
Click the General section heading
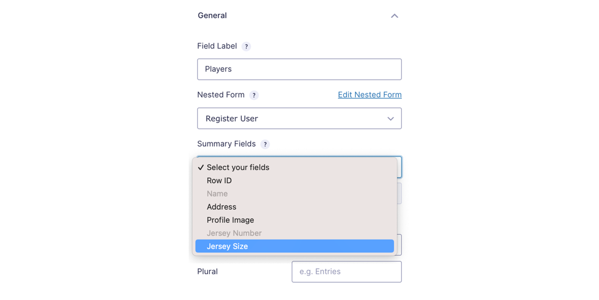pyautogui.click(x=212, y=16)
